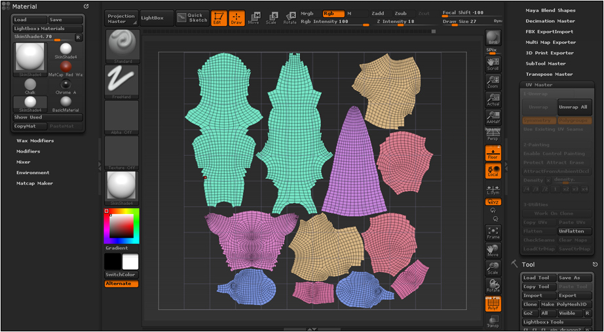Open the Projection Master panel
The image size is (604, 332).
tap(121, 18)
